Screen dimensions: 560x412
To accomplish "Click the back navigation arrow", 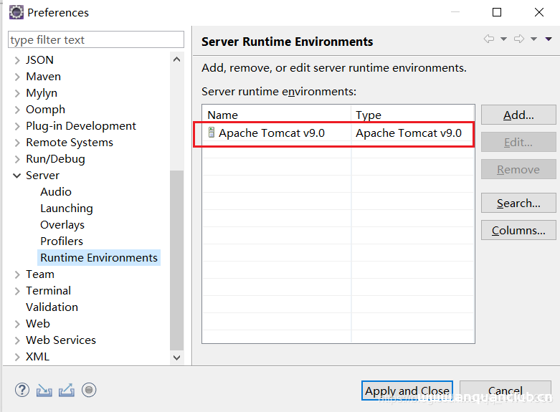I will 489,39.
